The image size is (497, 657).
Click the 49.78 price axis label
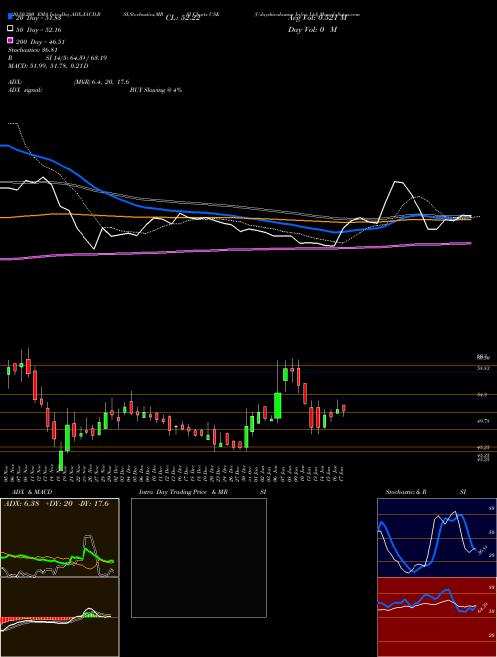[x=483, y=421]
